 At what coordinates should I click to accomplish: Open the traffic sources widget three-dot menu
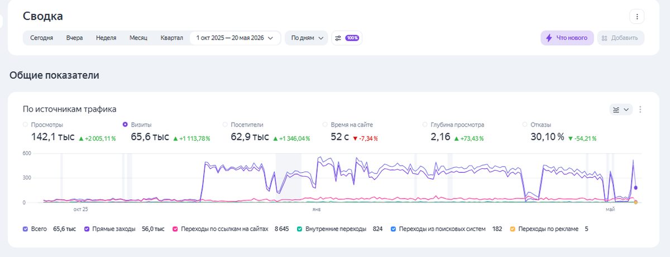click(x=640, y=110)
